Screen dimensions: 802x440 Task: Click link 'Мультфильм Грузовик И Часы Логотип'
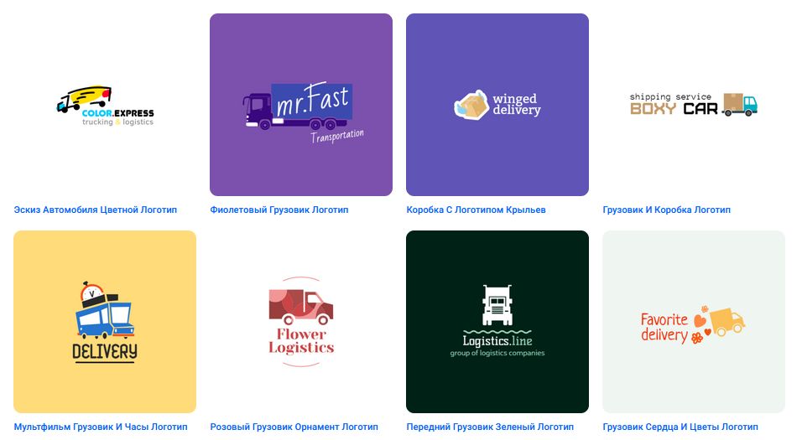(x=101, y=427)
